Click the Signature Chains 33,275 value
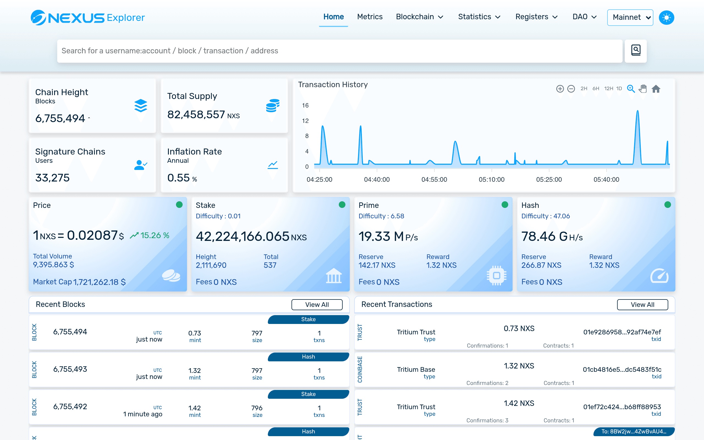 [52, 178]
